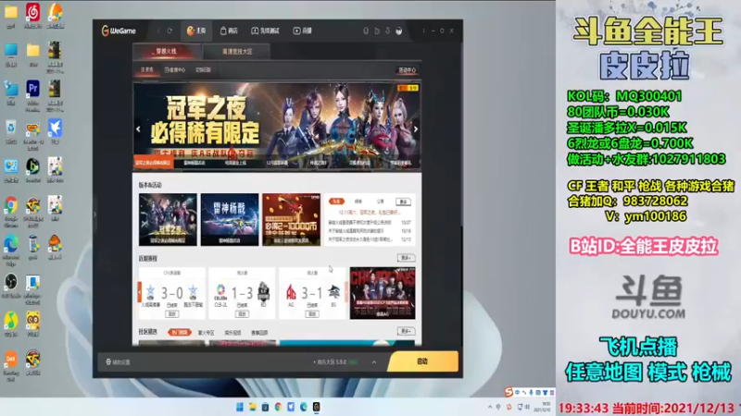The width and height of the screenshot is (741, 416).
Task: Open the 10000币 activity thumbnail
Action: 291,219
